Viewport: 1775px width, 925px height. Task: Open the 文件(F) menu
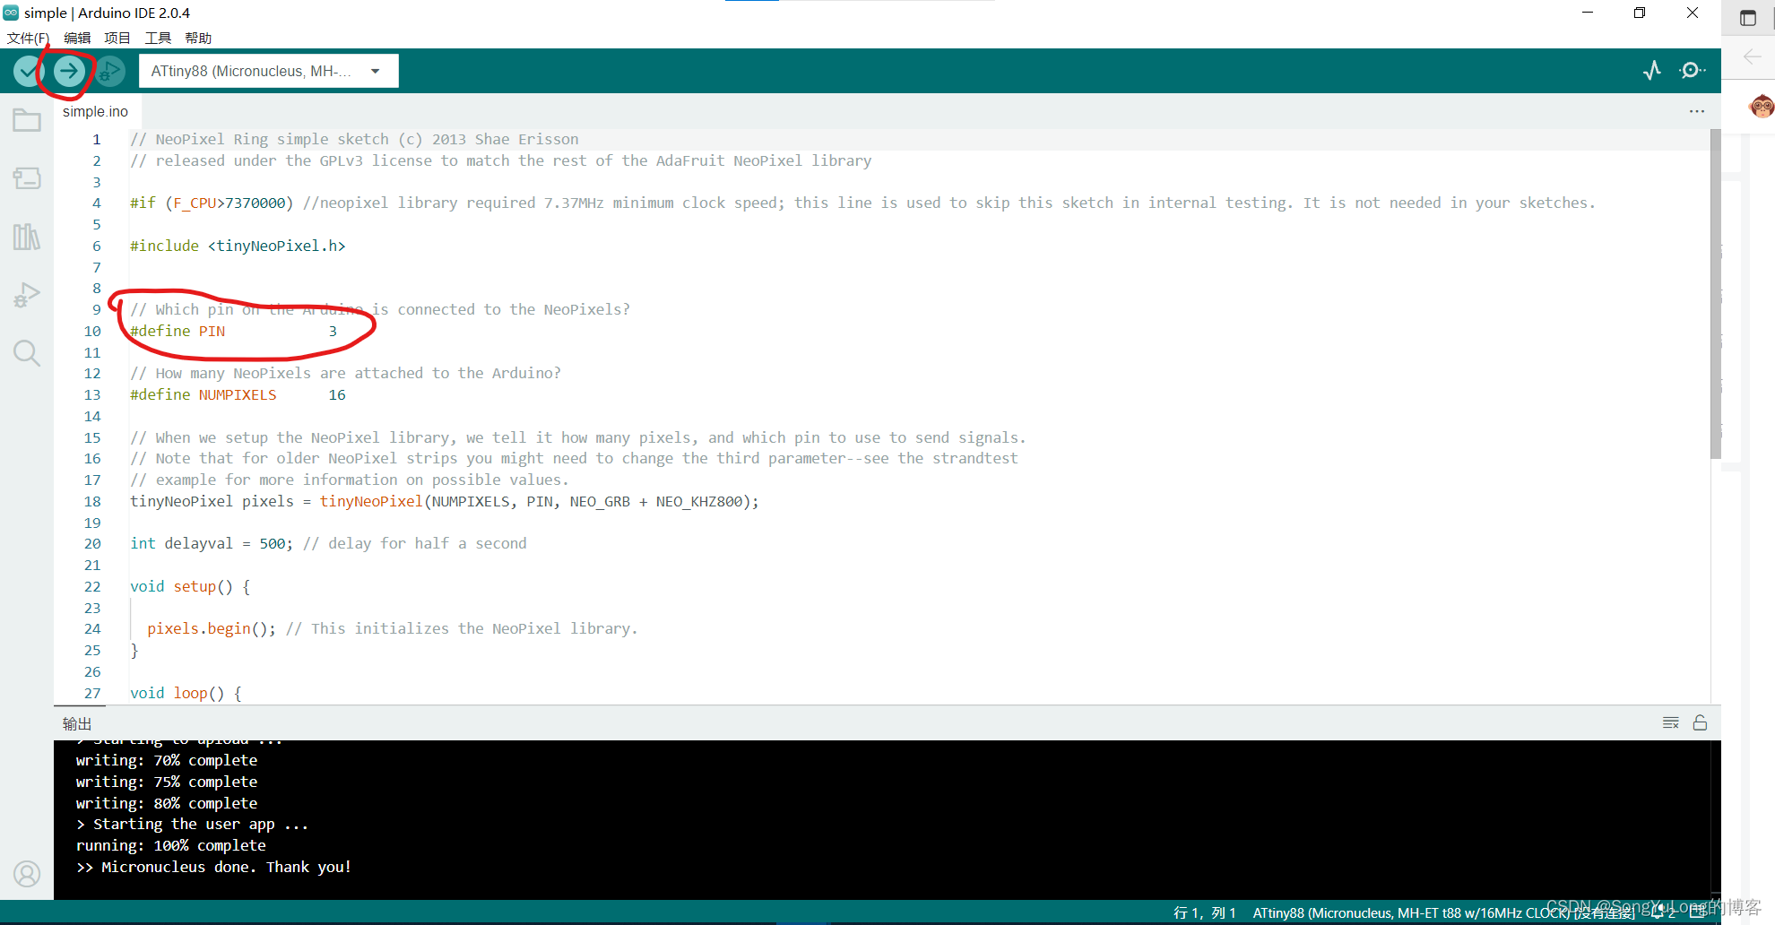(x=28, y=38)
